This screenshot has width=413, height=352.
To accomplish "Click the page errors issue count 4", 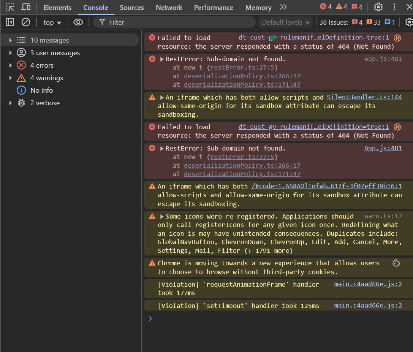I will 358,22.
